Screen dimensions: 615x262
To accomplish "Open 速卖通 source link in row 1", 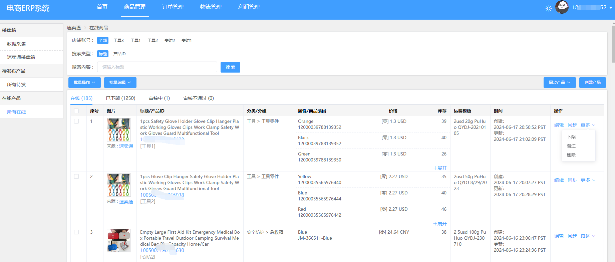I will (x=126, y=146).
